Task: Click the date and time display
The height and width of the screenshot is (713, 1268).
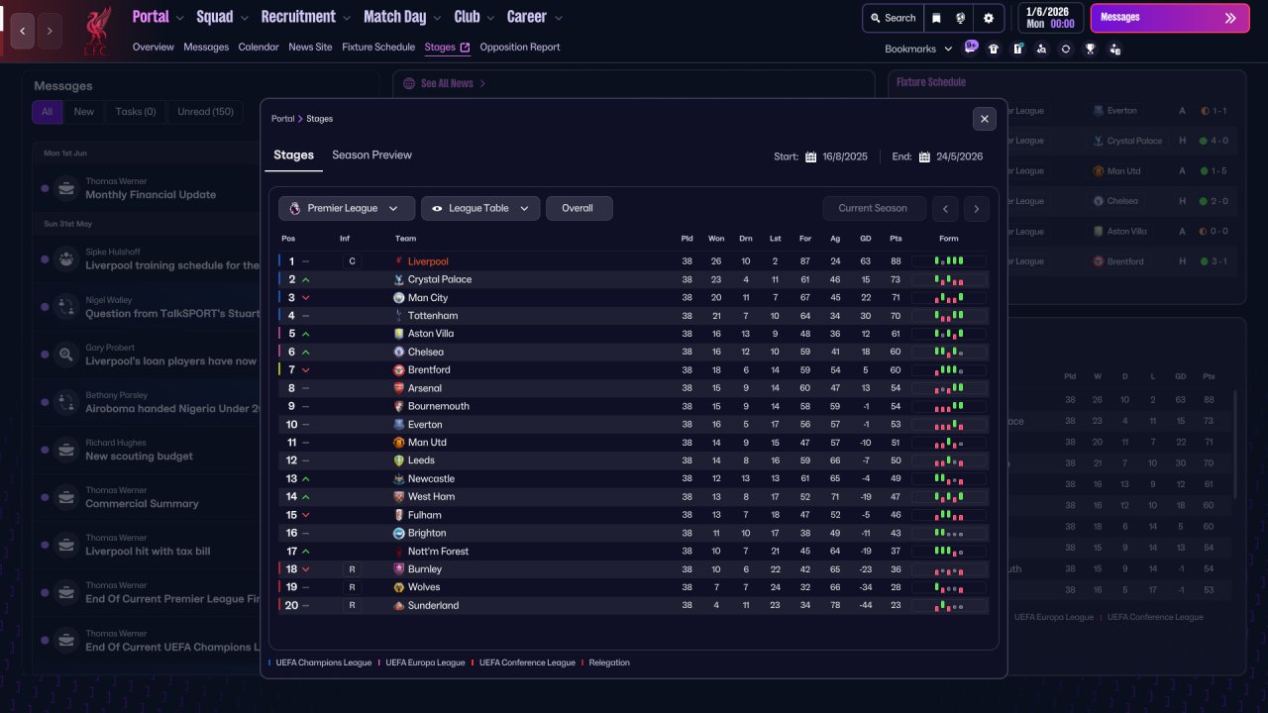Action: 1050,18
